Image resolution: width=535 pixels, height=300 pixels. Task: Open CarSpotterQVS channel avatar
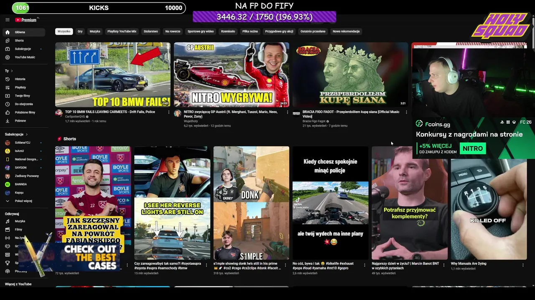59,113
